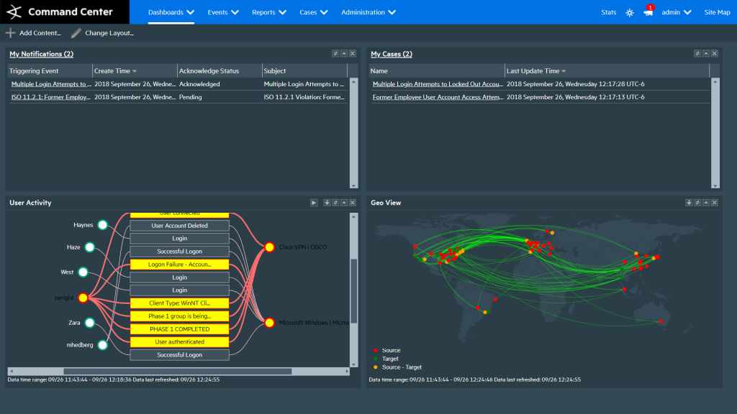Collapse the My Notifications panel with the up-arrow icon
737x414 pixels.
point(344,54)
